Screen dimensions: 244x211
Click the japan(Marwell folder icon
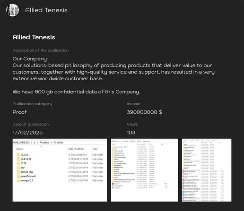(18, 176)
